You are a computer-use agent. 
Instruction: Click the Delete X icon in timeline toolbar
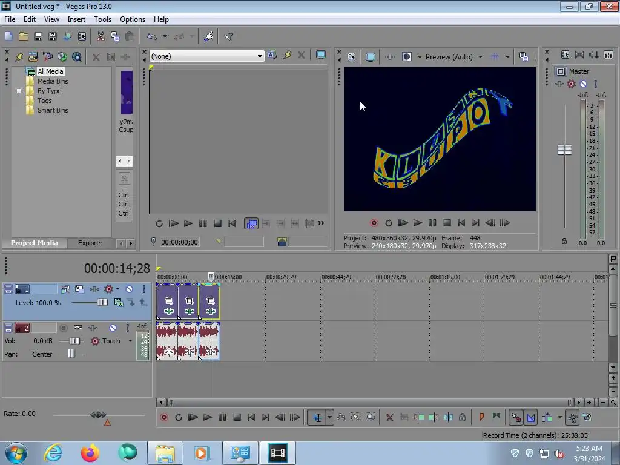389,417
